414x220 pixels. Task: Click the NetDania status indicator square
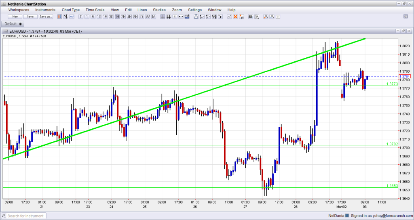click(347, 216)
